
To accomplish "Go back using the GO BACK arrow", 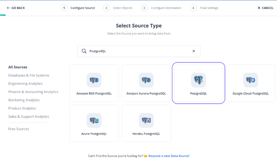I will point(16,8).
